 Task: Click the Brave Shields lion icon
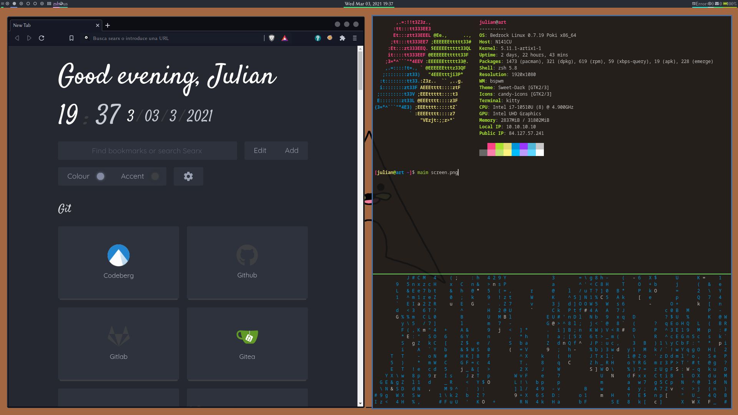[x=272, y=38]
